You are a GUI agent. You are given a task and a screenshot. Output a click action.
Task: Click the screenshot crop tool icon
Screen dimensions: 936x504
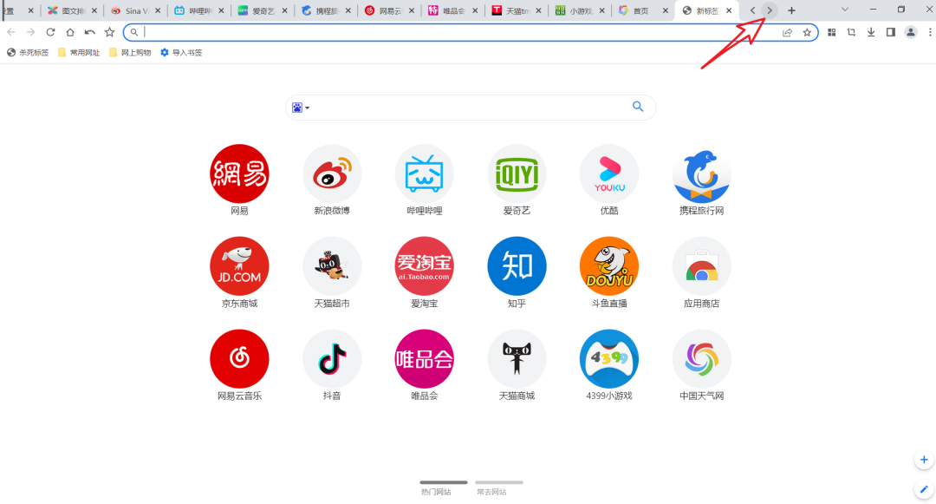click(x=851, y=32)
